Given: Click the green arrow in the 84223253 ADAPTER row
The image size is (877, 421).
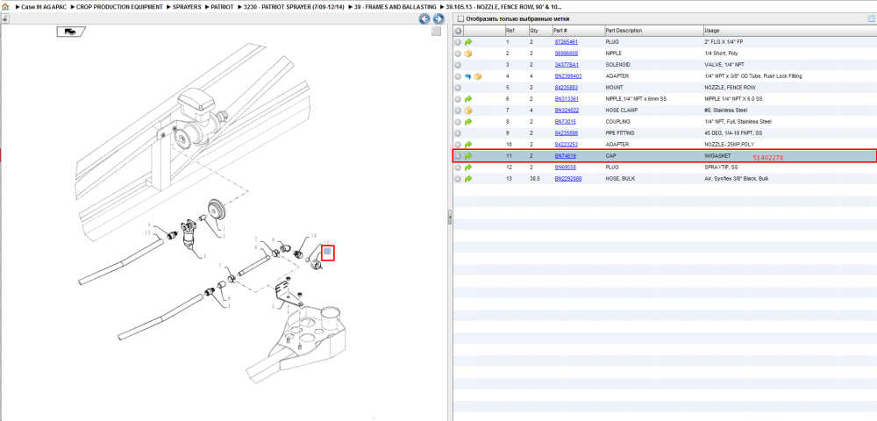Looking at the screenshot, I should 468,144.
